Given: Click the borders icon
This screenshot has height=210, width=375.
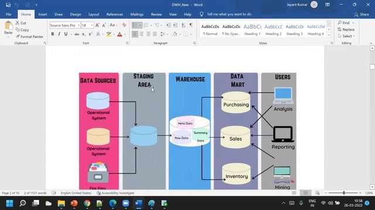Looking at the screenshot, I should [x=186, y=34].
